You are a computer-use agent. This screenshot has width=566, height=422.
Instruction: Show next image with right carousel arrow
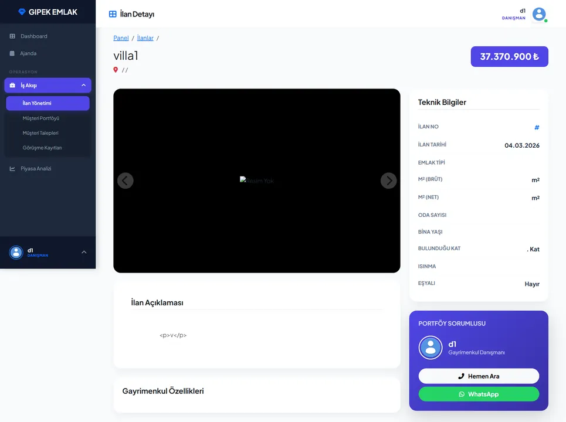(388, 181)
